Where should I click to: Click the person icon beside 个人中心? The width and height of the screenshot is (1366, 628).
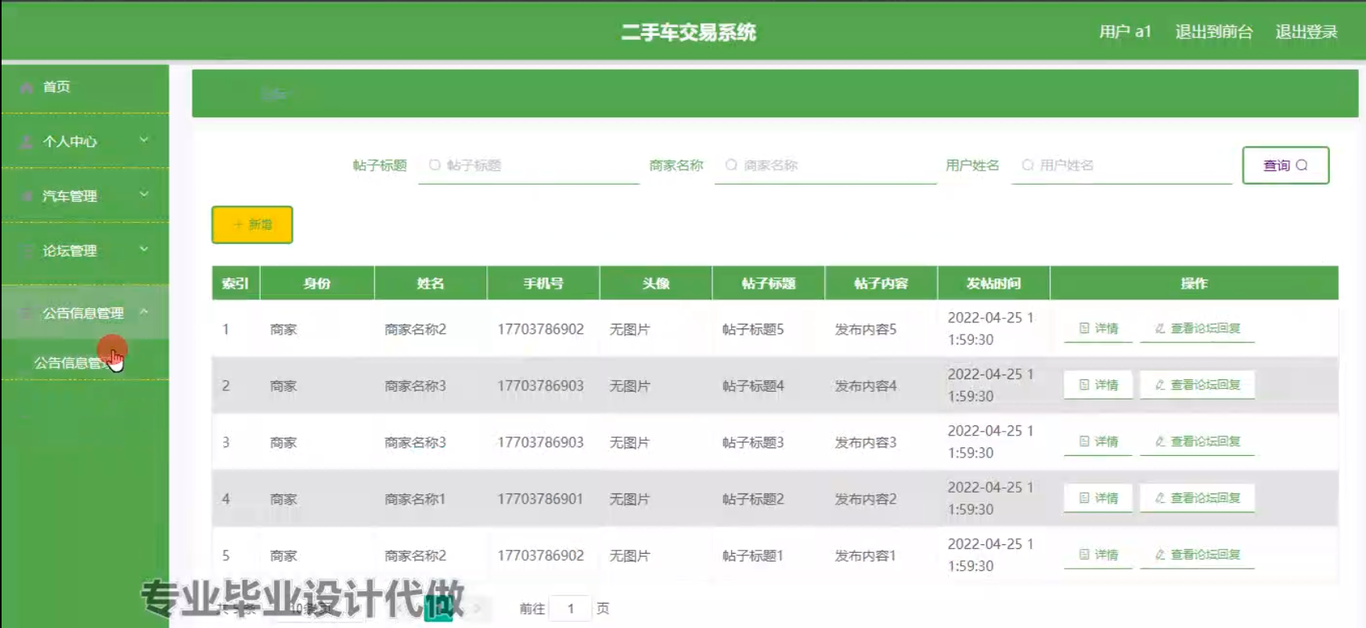pos(27,142)
